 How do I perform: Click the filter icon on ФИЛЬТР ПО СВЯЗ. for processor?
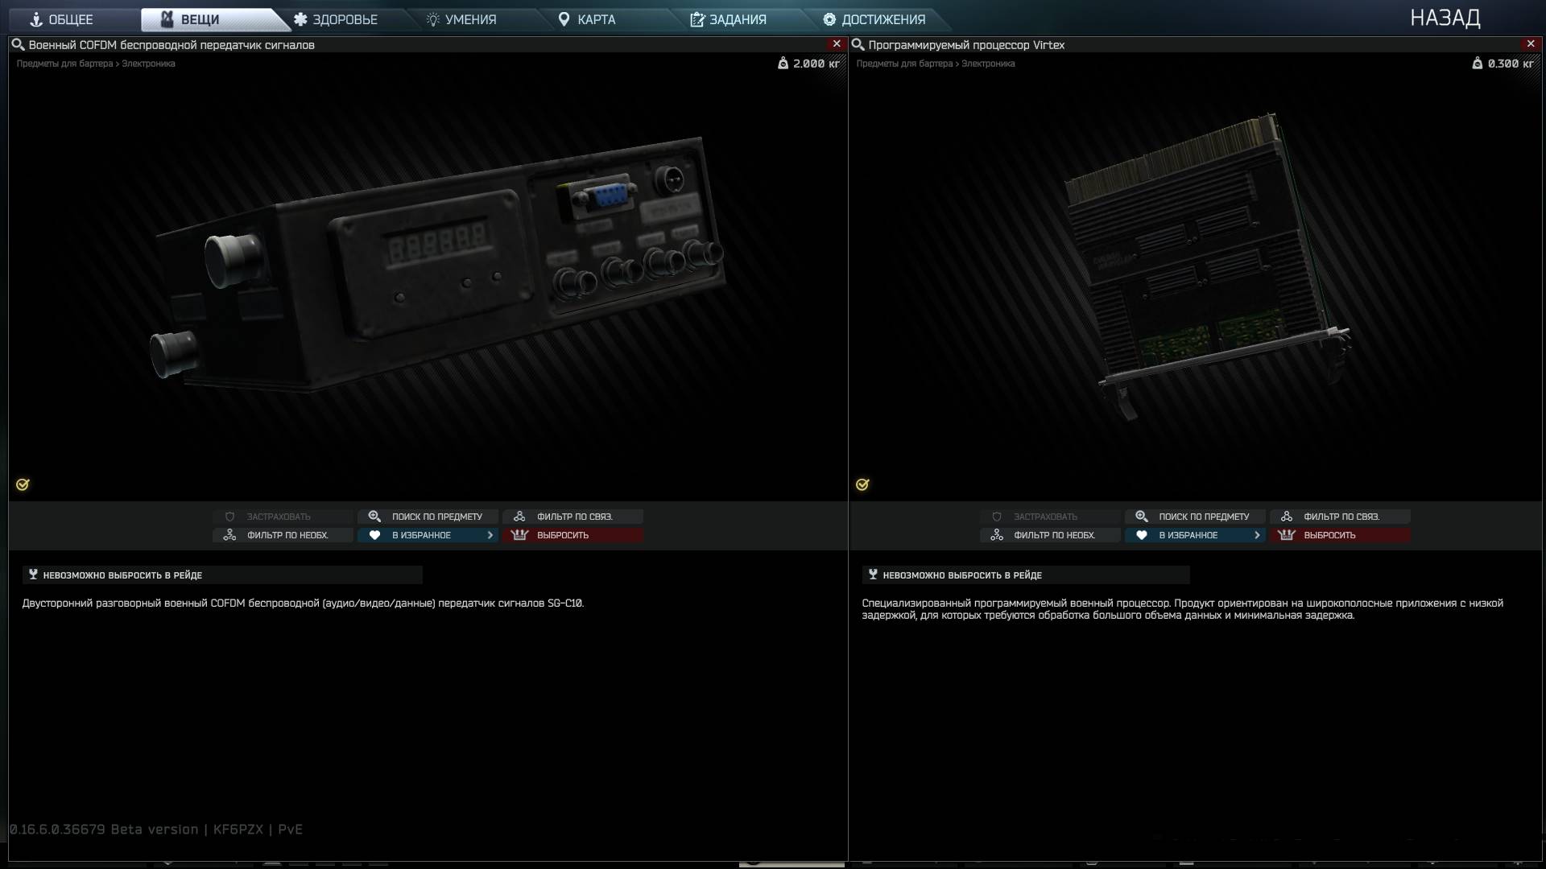1287,516
